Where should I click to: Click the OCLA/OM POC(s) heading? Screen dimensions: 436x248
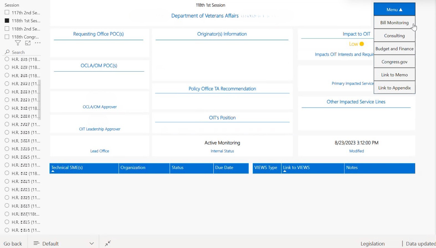(x=99, y=65)
